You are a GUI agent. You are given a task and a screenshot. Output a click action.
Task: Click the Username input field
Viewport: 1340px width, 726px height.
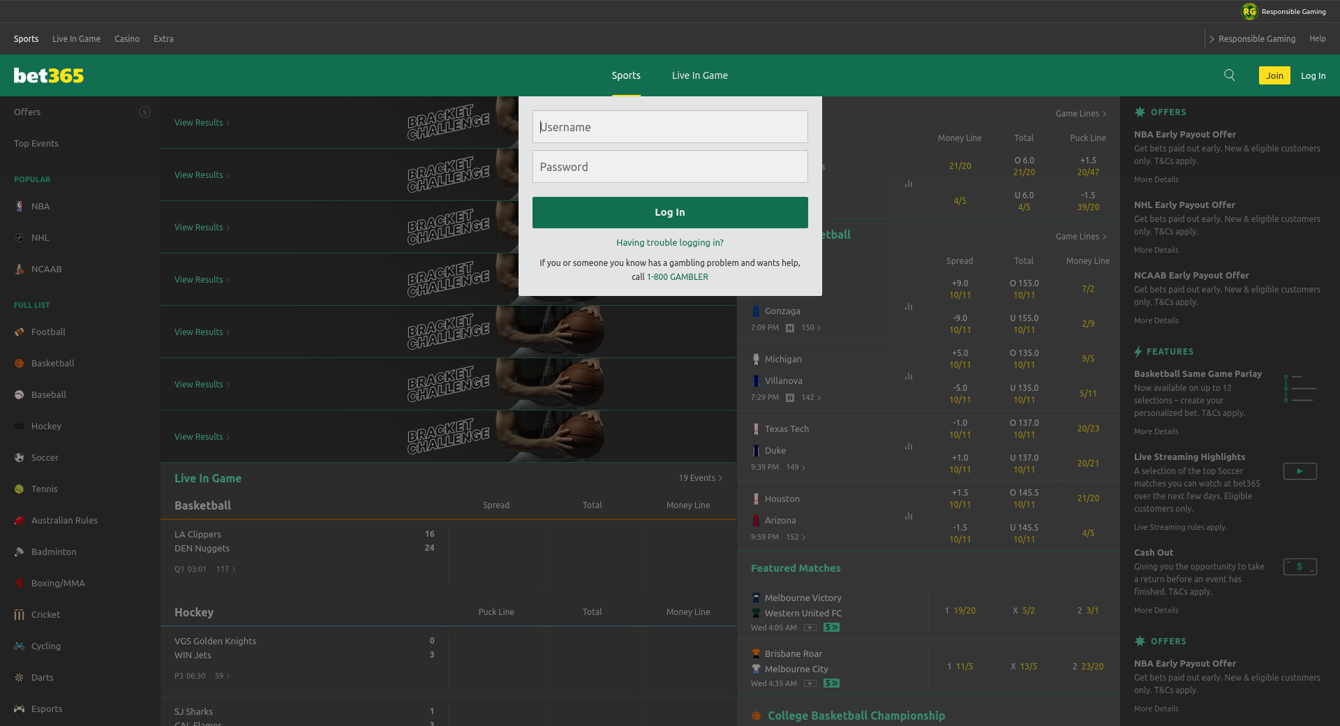669,127
